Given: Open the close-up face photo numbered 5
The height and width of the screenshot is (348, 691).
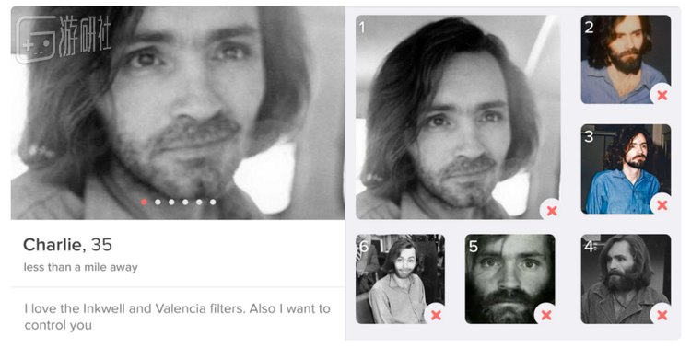Looking at the screenshot, I should (509, 279).
